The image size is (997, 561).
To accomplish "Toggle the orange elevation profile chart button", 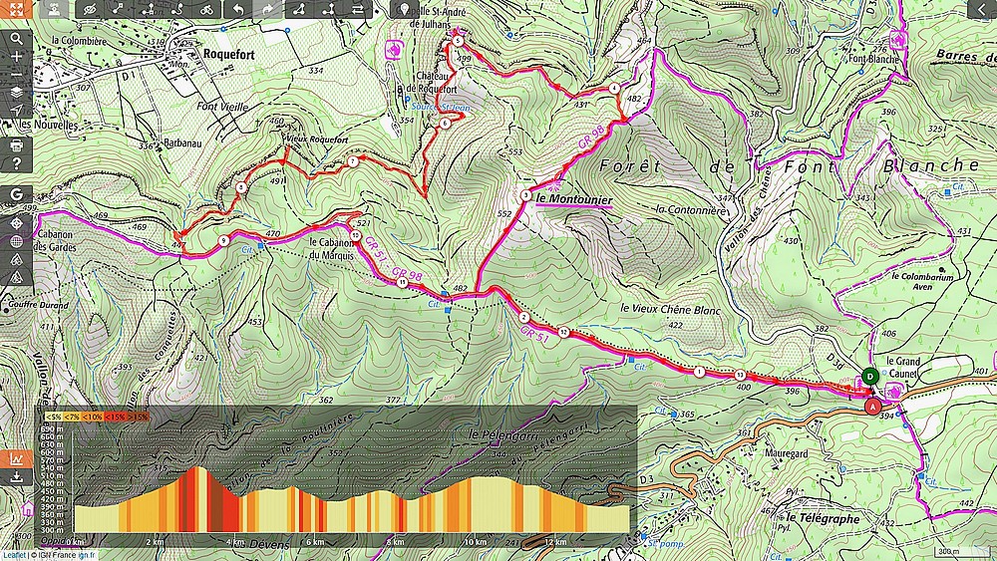I will [17, 458].
